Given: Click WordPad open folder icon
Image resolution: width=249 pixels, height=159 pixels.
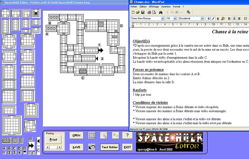Looking at the screenshot, I should pyautogui.click(x=138, y=12).
